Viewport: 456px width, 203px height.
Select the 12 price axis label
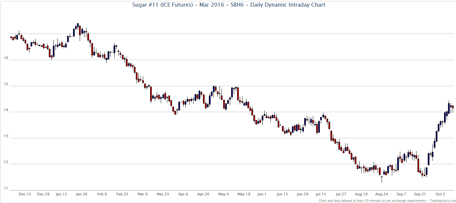(6, 163)
